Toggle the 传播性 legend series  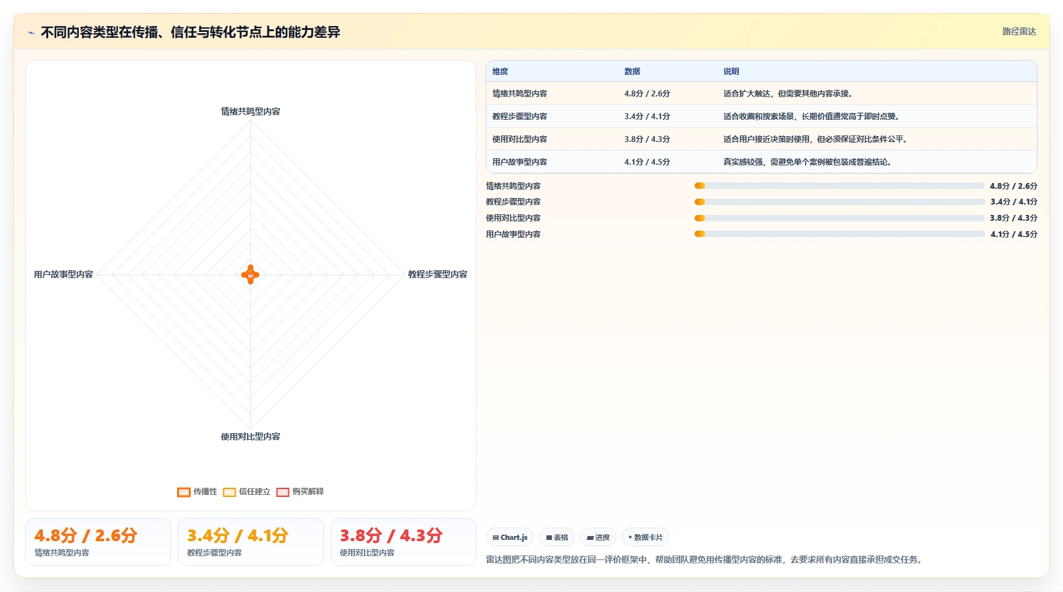click(x=197, y=492)
